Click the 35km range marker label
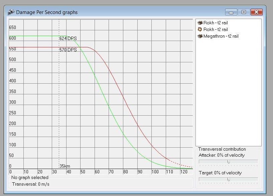Screen dimensions: 273x196 [64, 166]
